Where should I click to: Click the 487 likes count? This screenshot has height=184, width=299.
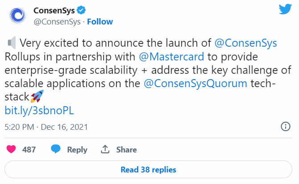coord(29,150)
